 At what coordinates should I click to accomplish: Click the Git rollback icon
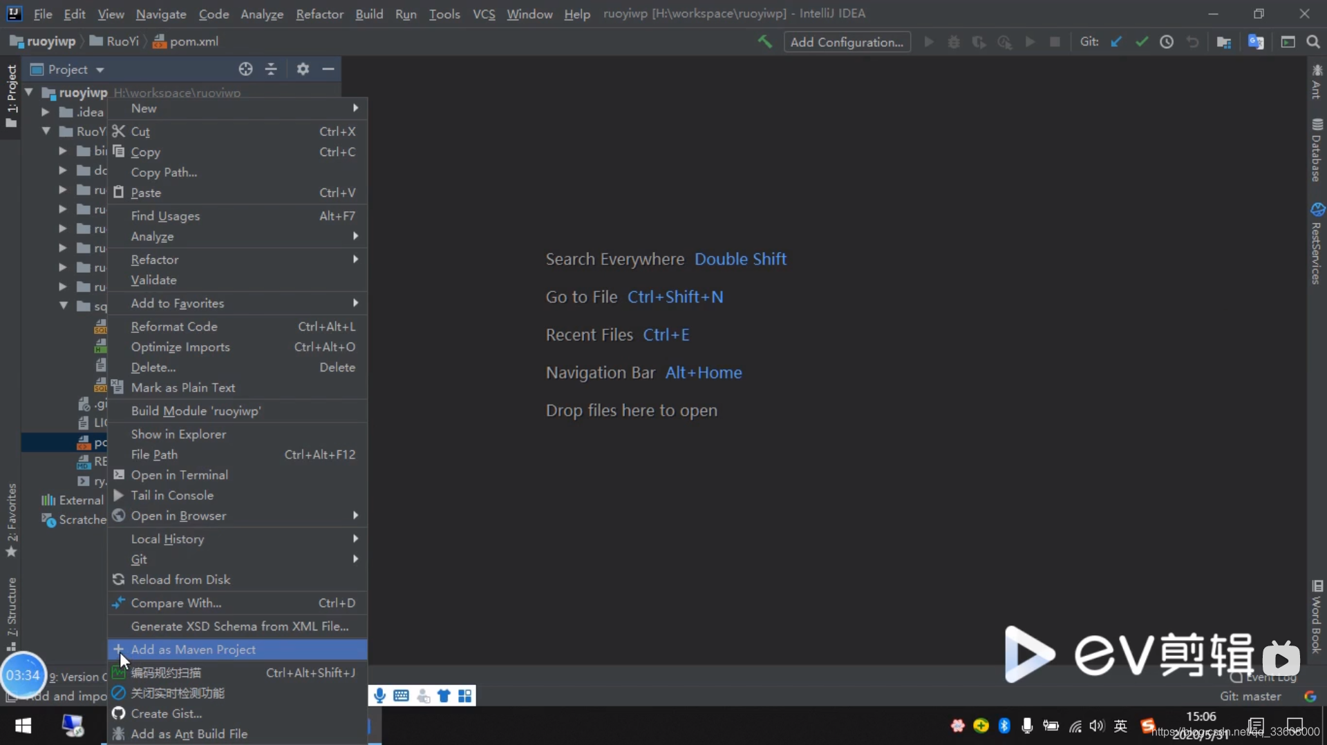[x=1192, y=42]
